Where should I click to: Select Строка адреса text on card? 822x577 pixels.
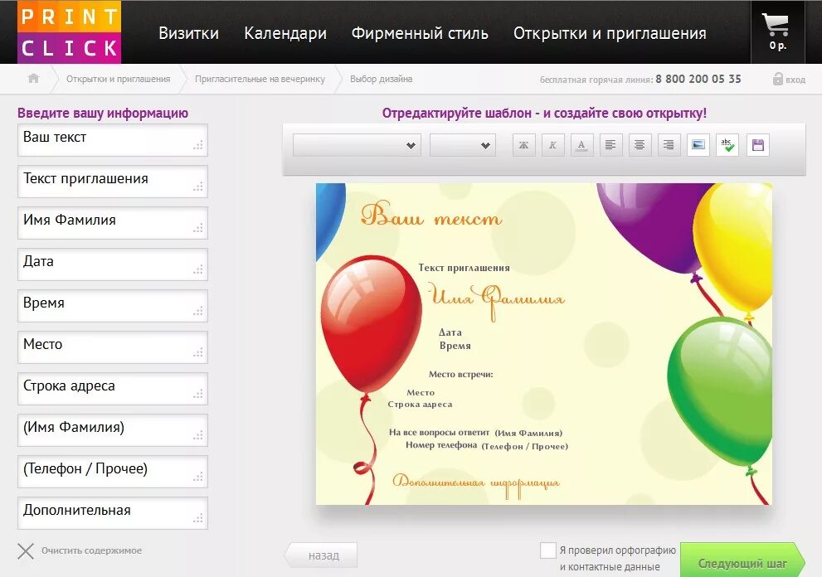[420, 405]
